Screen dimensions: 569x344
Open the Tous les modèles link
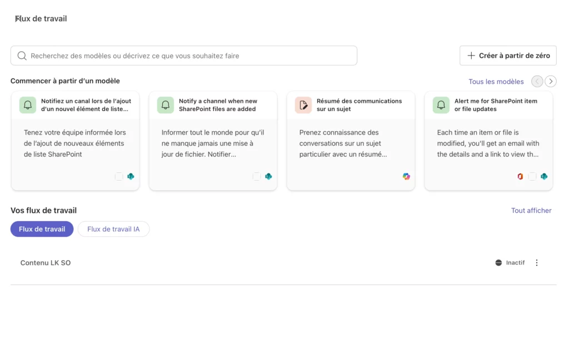coord(496,81)
